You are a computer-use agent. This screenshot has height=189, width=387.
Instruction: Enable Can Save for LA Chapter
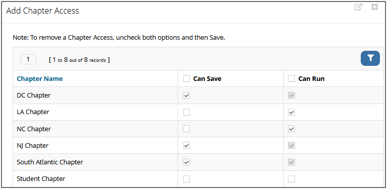(x=186, y=112)
